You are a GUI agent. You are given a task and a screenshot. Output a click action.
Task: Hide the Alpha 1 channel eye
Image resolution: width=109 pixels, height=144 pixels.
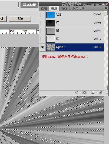(42, 47)
